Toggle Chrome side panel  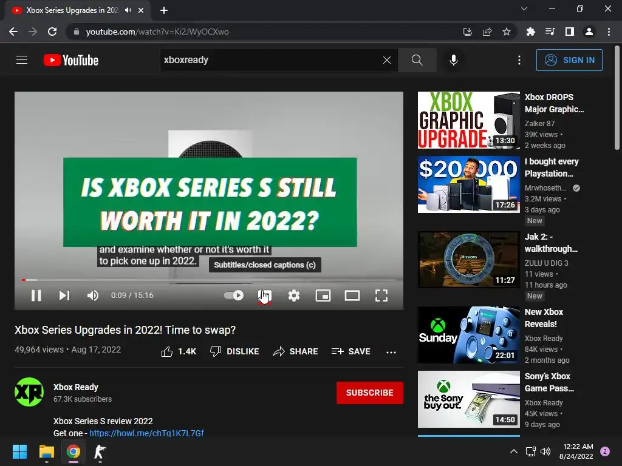point(569,32)
